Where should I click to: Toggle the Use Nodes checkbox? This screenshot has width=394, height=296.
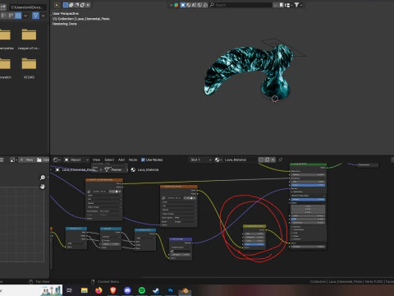[143, 160]
